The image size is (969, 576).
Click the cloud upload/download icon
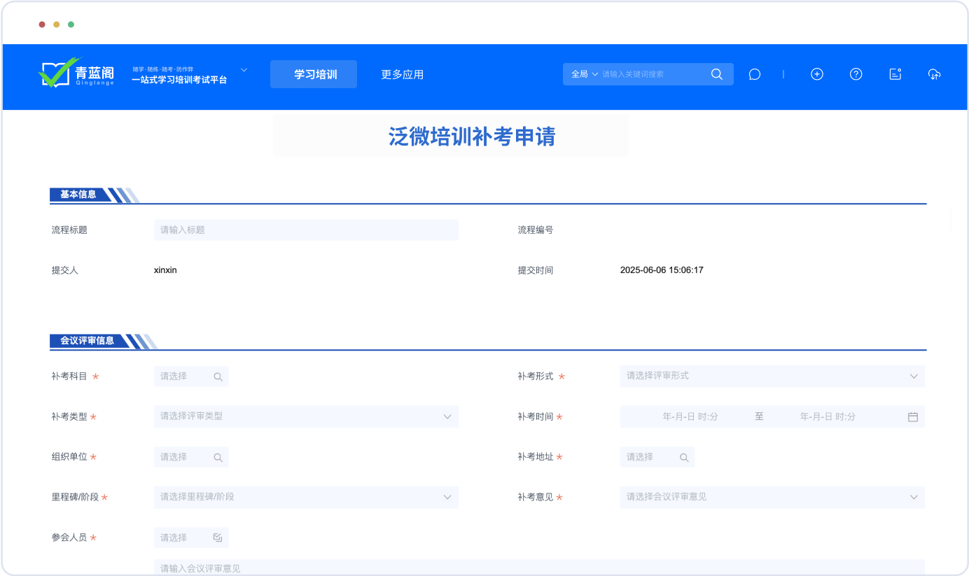tap(934, 74)
